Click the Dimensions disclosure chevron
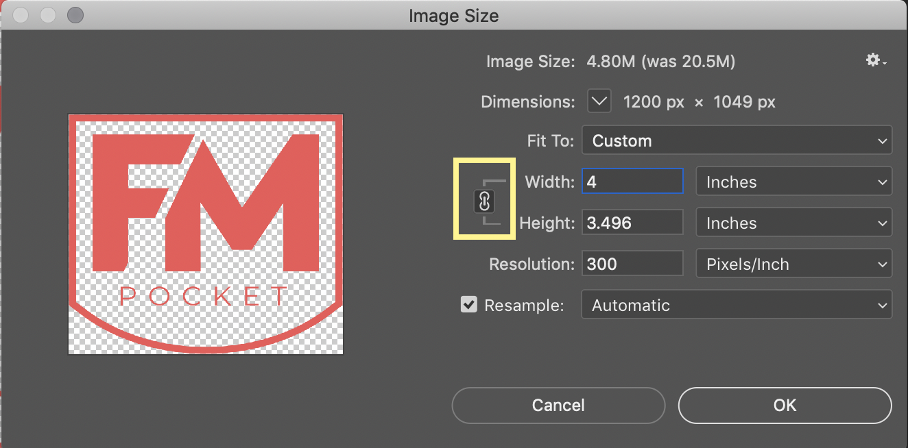Viewport: 908px width, 448px height. click(x=598, y=101)
